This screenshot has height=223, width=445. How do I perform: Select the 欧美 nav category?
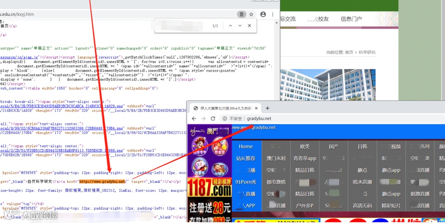(x=305, y=147)
